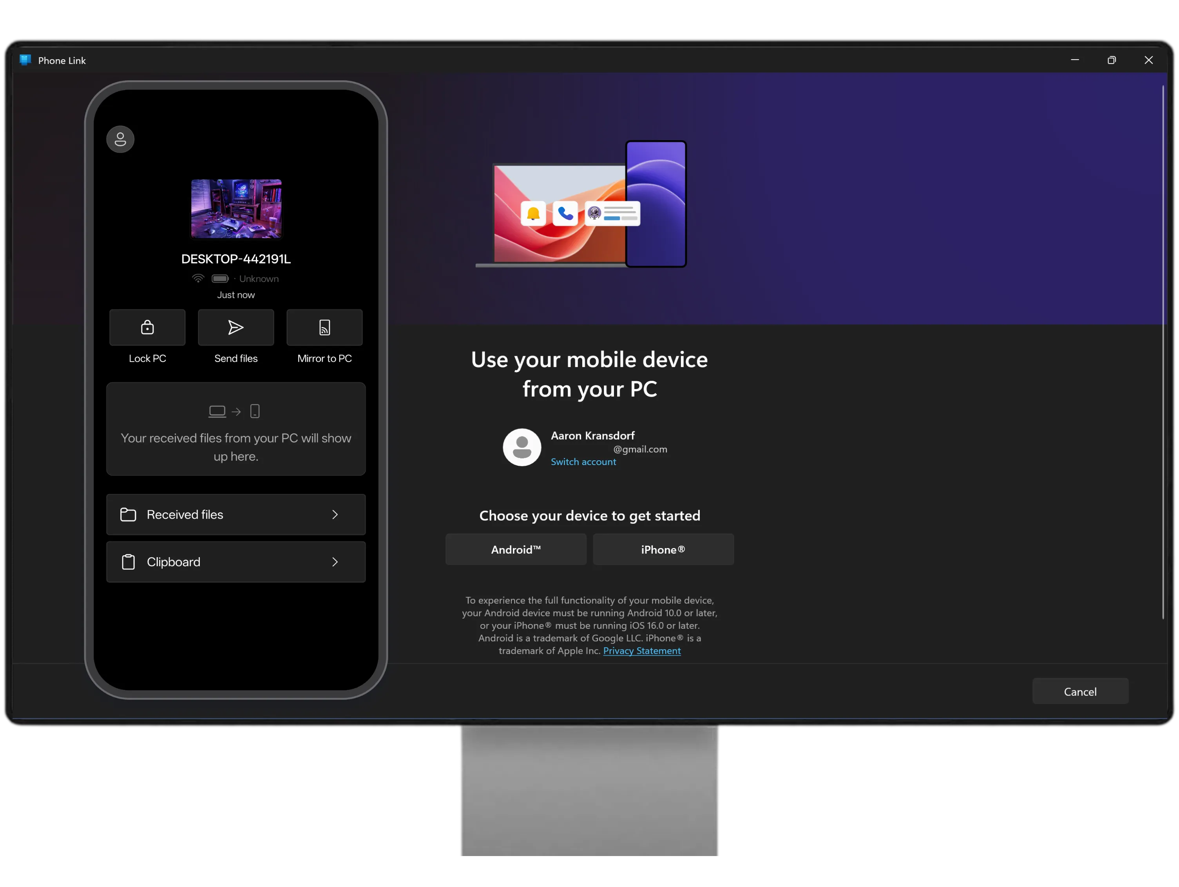The height and width of the screenshot is (887, 1179).
Task: Click the Aaron Kransdorf account name
Action: 593,436
